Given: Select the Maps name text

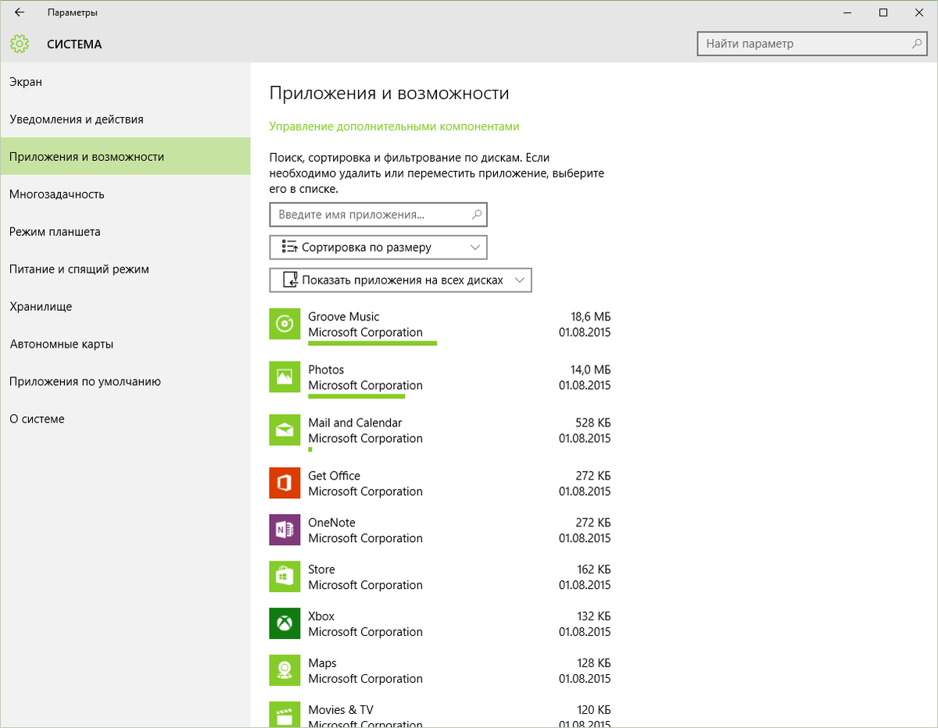Looking at the screenshot, I should (322, 663).
